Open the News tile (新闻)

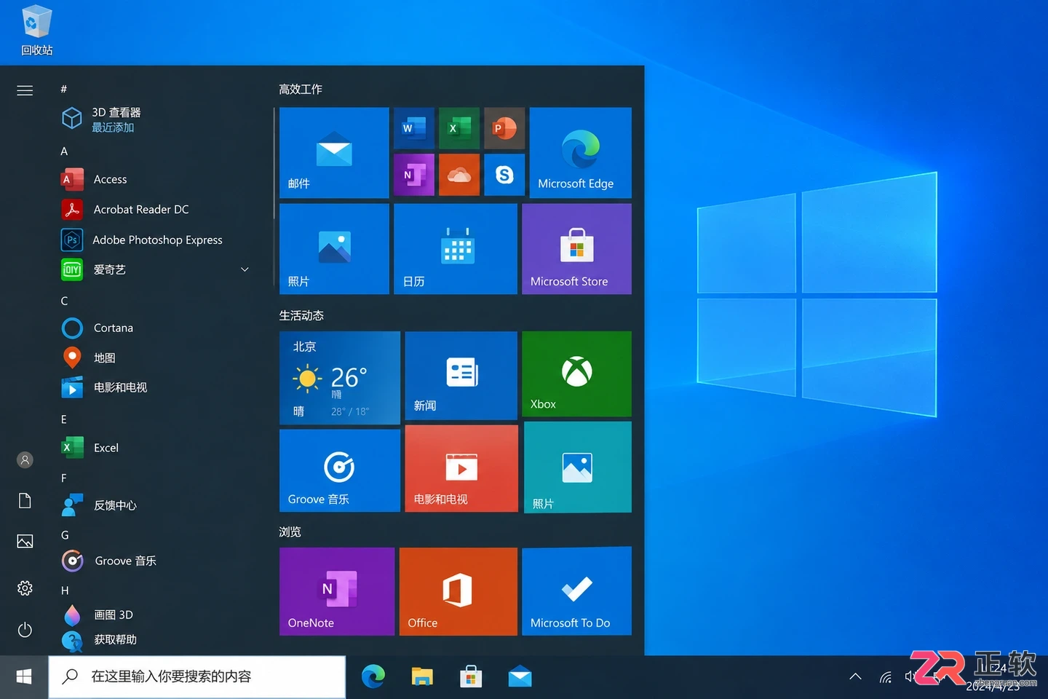click(461, 376)
